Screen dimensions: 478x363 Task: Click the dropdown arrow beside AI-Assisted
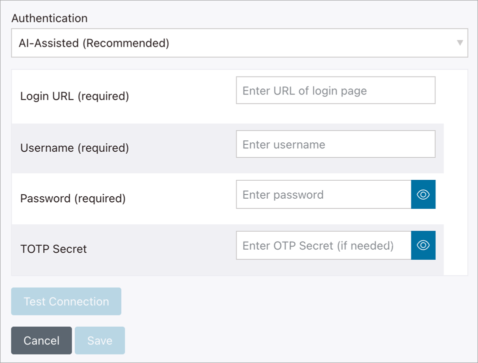tap(459, 43)
